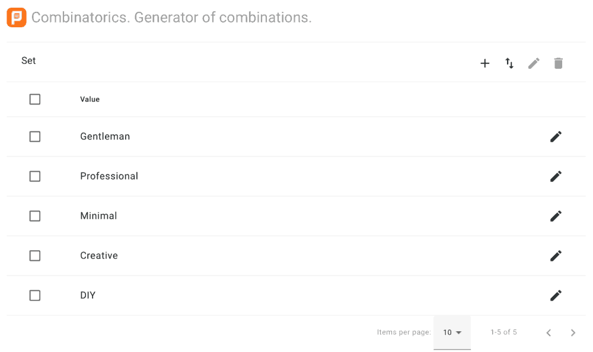Click the sort icon in the Set toolbar
Viewport: 593px width, 352px height.
click(x=509, y=63)
